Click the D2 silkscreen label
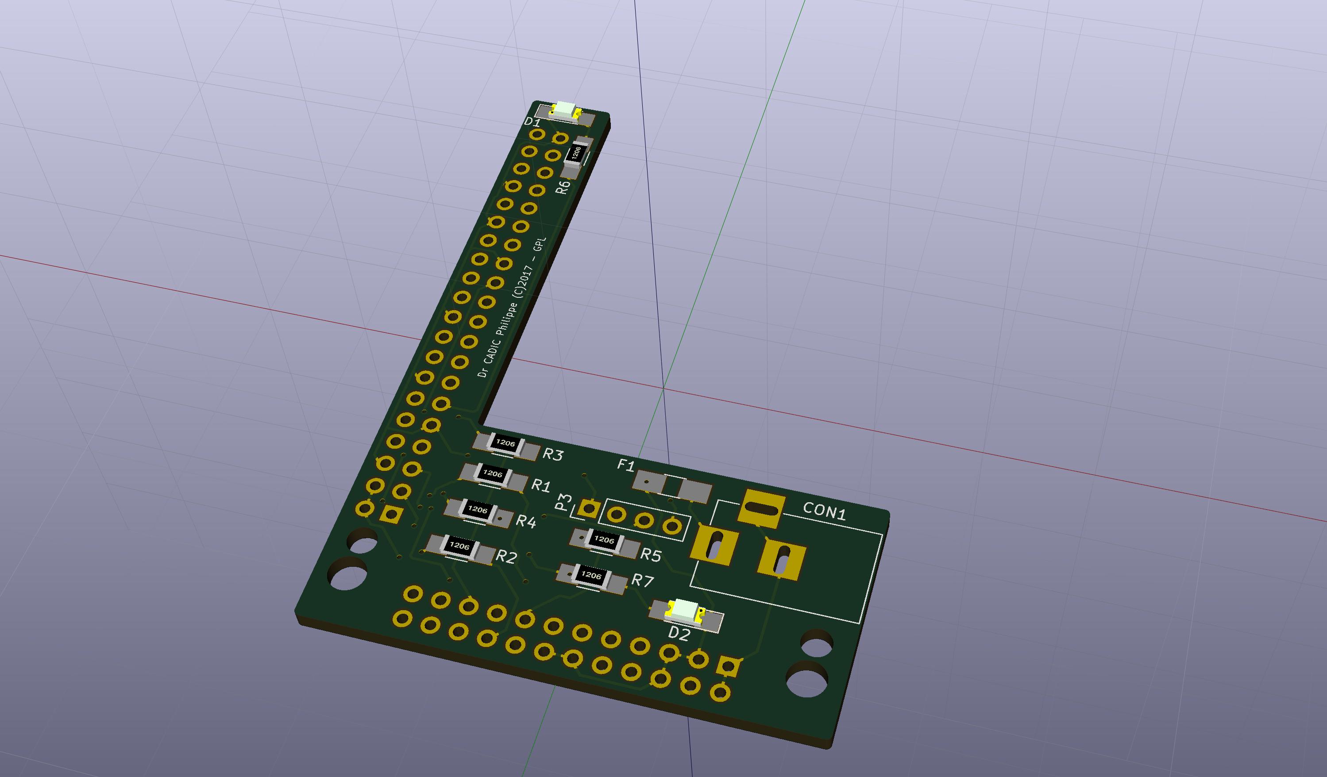This screenshot has width=1327, height=777. click(x=679, y=634)
